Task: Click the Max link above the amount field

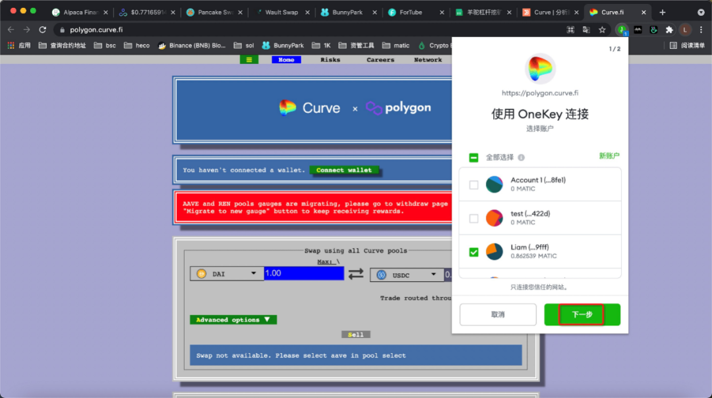Action: 328,261
